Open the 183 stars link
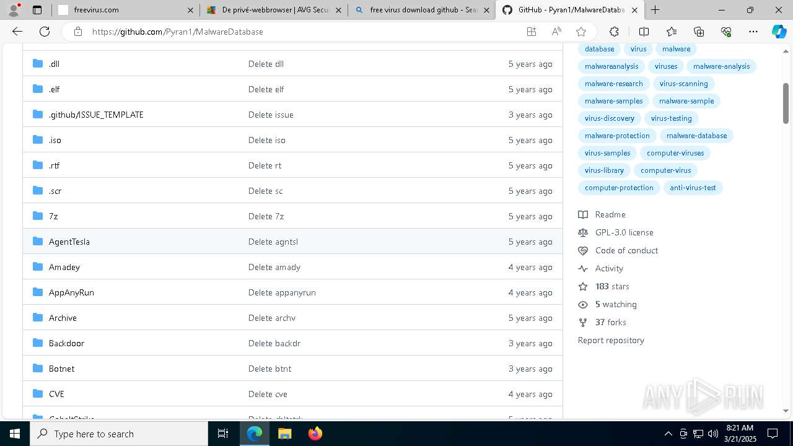 coord(612,286)
